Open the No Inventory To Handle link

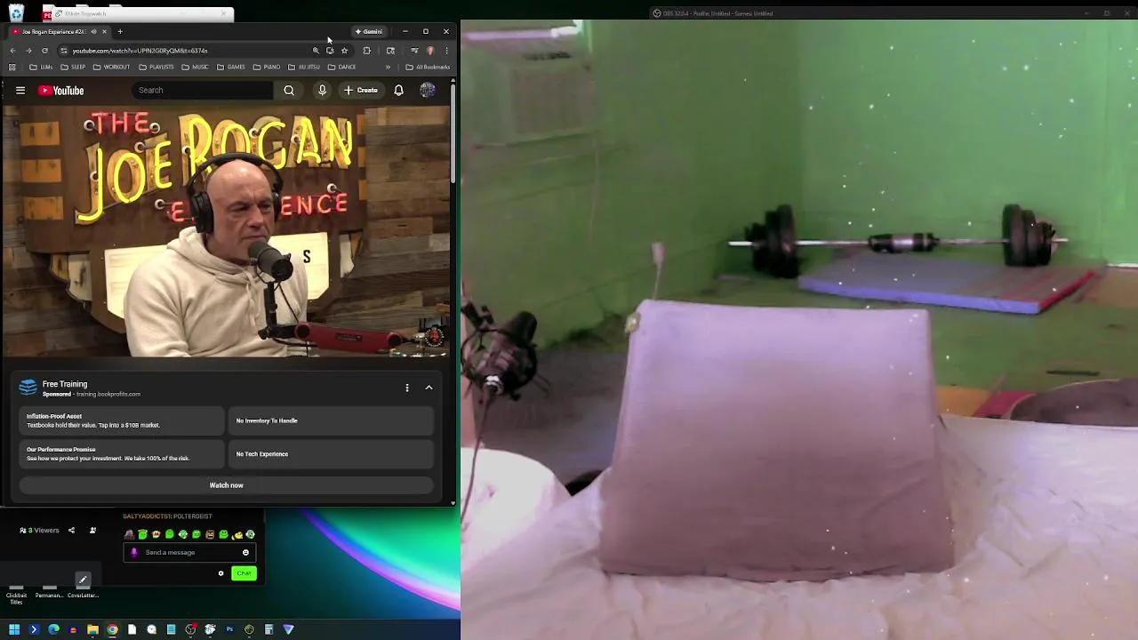pyautogui.click(x=331, y=420)
